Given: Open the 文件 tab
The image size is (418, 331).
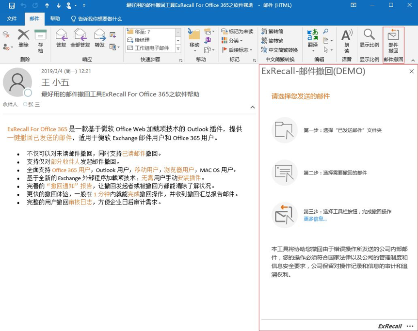Looking at the screenshot, I should click(x=12, y=18).
